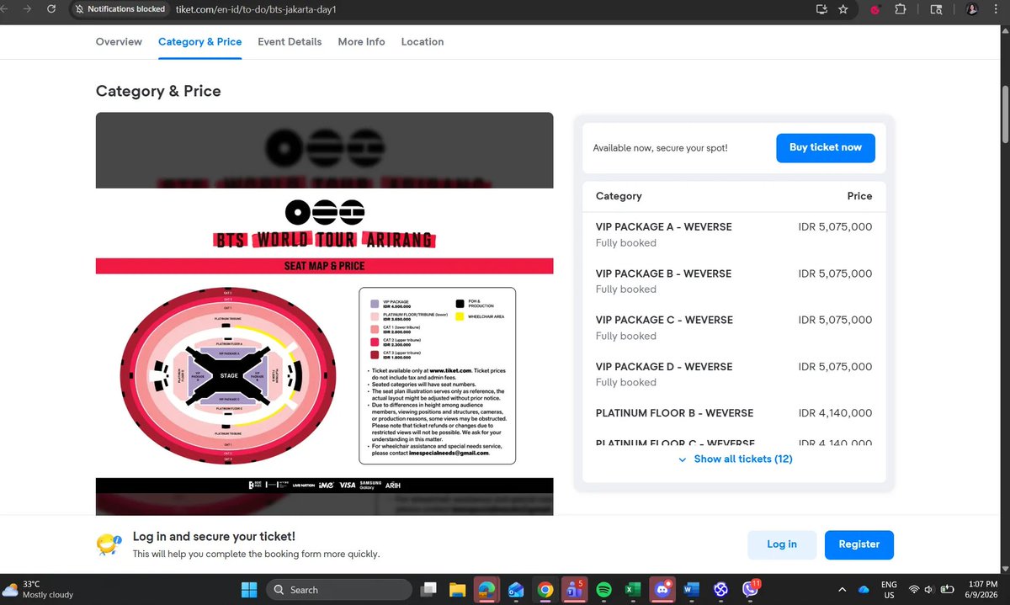This screenshot has height=605, width=1010.
Task: Open OneDrive cloud tray icon
Action: point(864,590)
